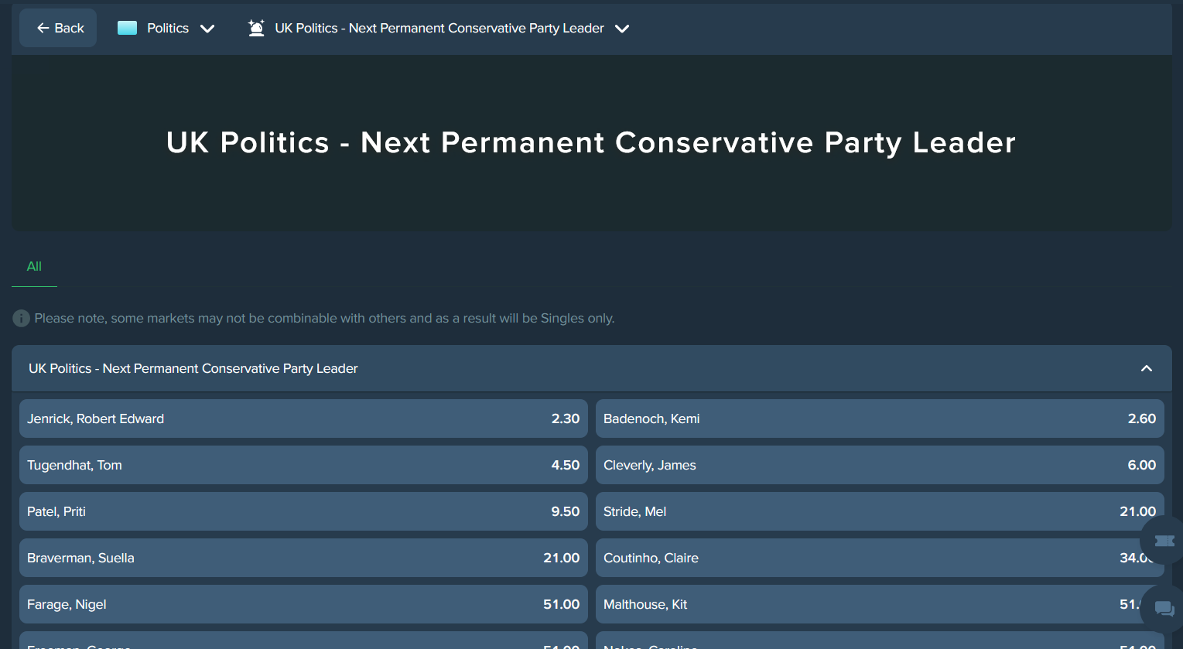Select Jenrick, Robert Edward at 2.30
This screenshot has height=649, width=1183.
[303, 418]
